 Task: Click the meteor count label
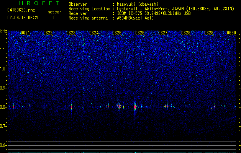coord(54,12)
